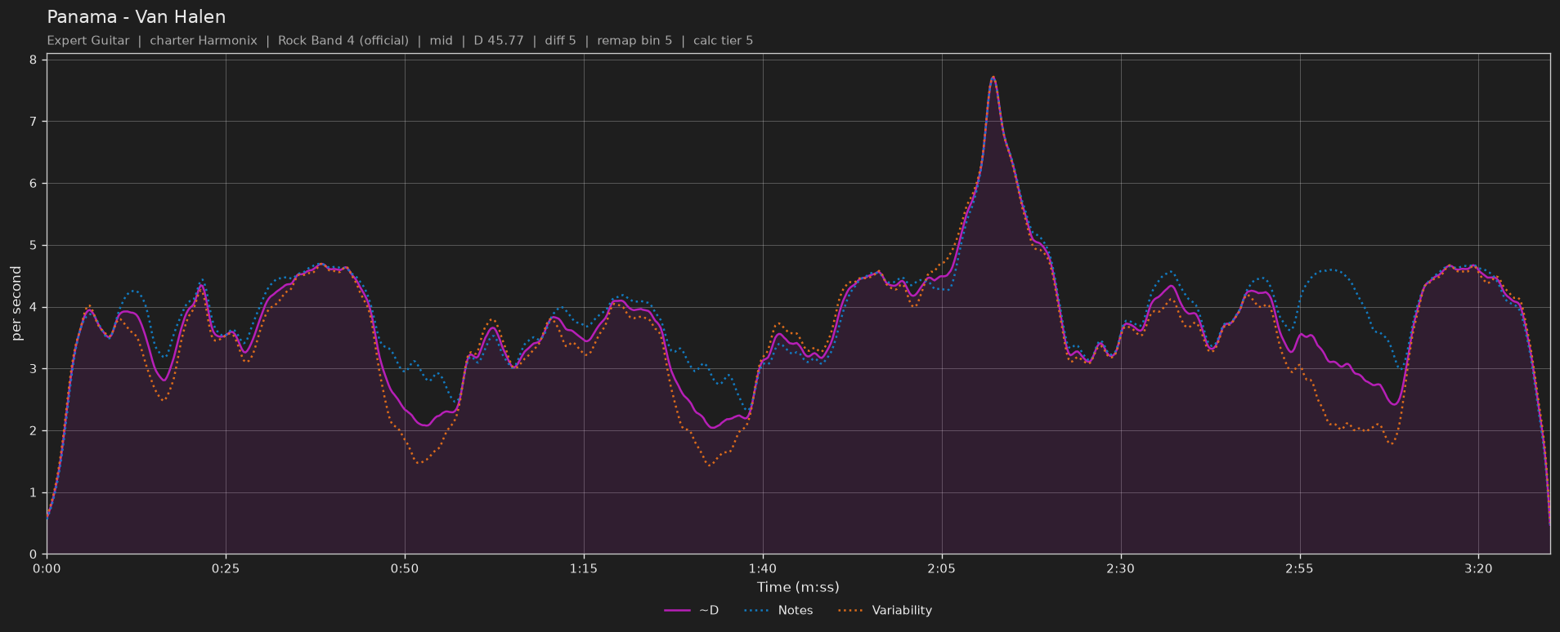The image size is (1560, 632).
Task: Click the '3' y-axis tick label
Action: coord(33,369)
